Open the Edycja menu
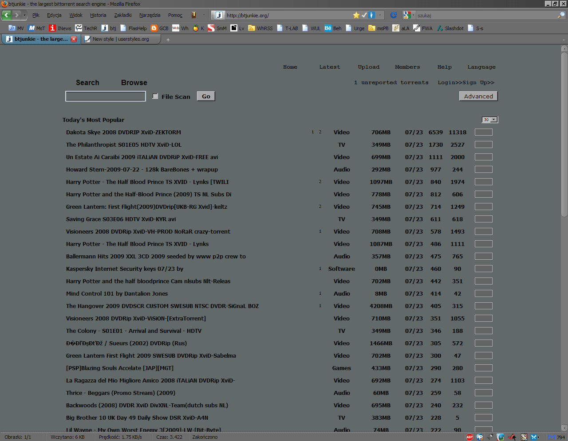The width and height of the screenshot is (568, 441). [54, 15]
